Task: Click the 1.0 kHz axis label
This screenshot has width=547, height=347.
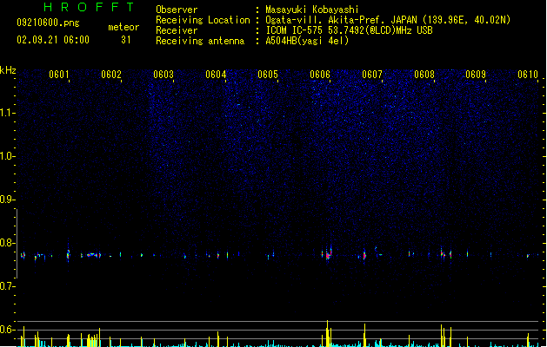Action: (x=7, y=156)
